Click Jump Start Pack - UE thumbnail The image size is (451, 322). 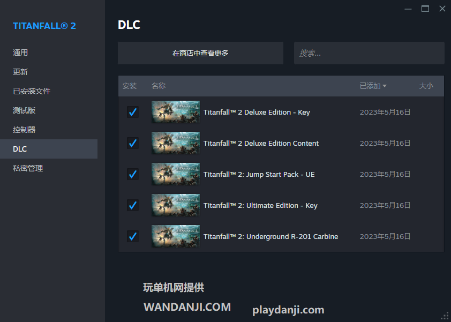[176, 174]
